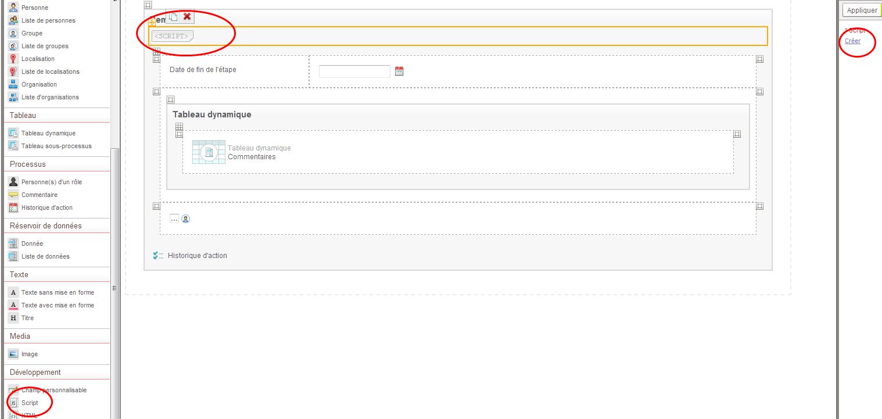Image resolution: width=882 pixels, height=419 pixels.
Task: Select the bold Tableau dynamique block title
Action: pyautogui.click(x=212, y=114)
